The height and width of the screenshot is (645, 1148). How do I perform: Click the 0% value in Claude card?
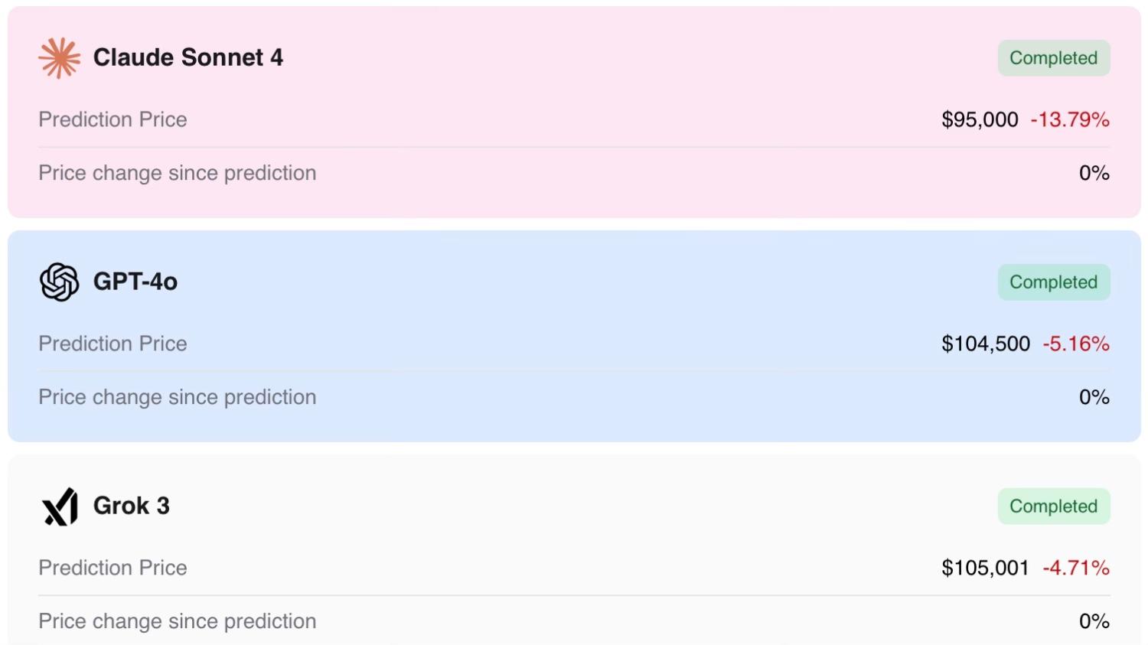click(1094, 173)
